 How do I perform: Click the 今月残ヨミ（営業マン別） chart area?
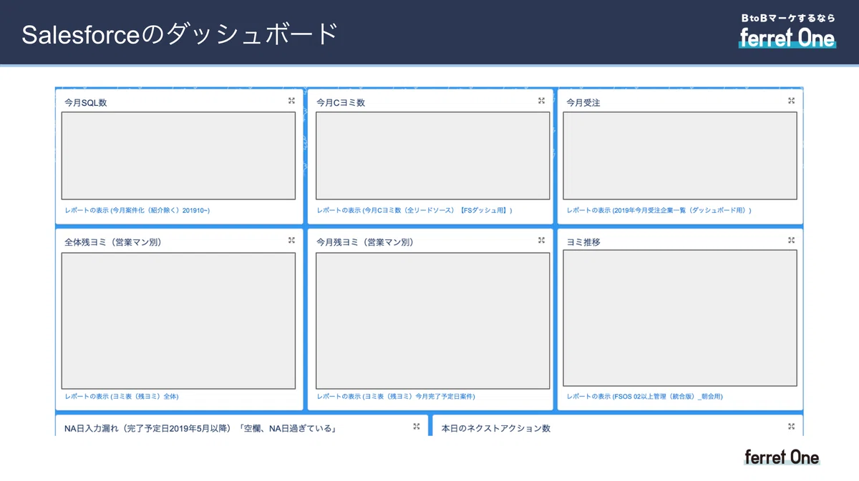click(x=433, y=321)
